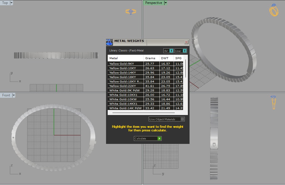Sort by the SPG column header
Viewport: 285px width, 185px height.
tap(178, 58)
